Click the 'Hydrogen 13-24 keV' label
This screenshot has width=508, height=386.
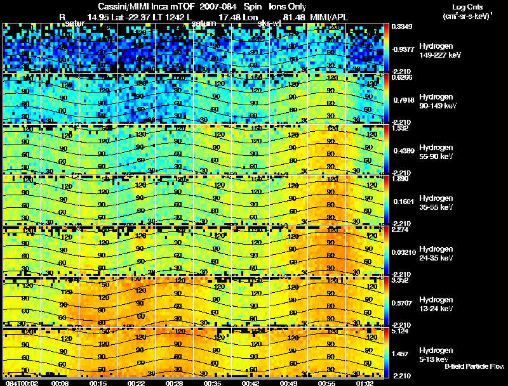pos(436,304)
